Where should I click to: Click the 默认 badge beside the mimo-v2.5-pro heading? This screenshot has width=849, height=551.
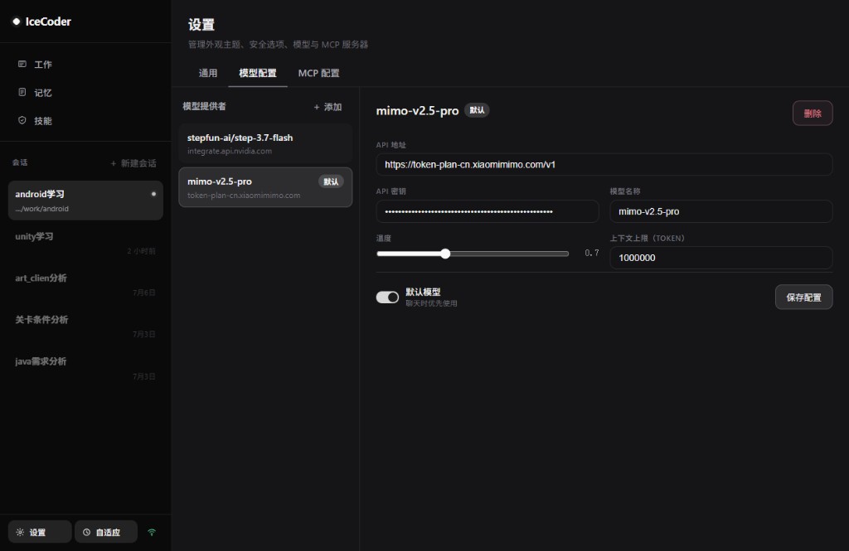[477, 110]
